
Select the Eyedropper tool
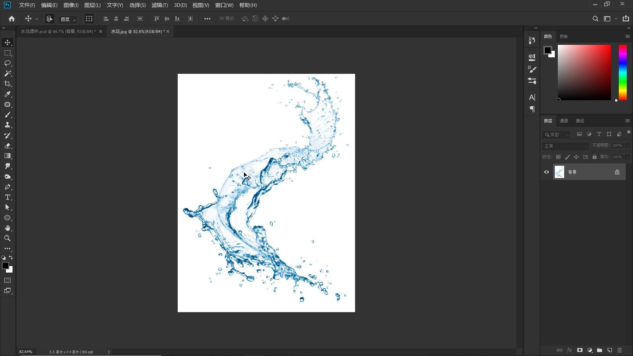pos(8,94)
